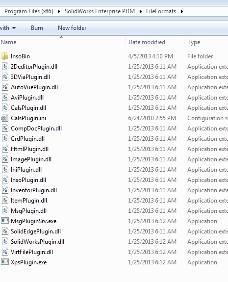Select the InsoPlugin.dll file icon
This screenshot has width=228, height=282.
coord(5,180)
